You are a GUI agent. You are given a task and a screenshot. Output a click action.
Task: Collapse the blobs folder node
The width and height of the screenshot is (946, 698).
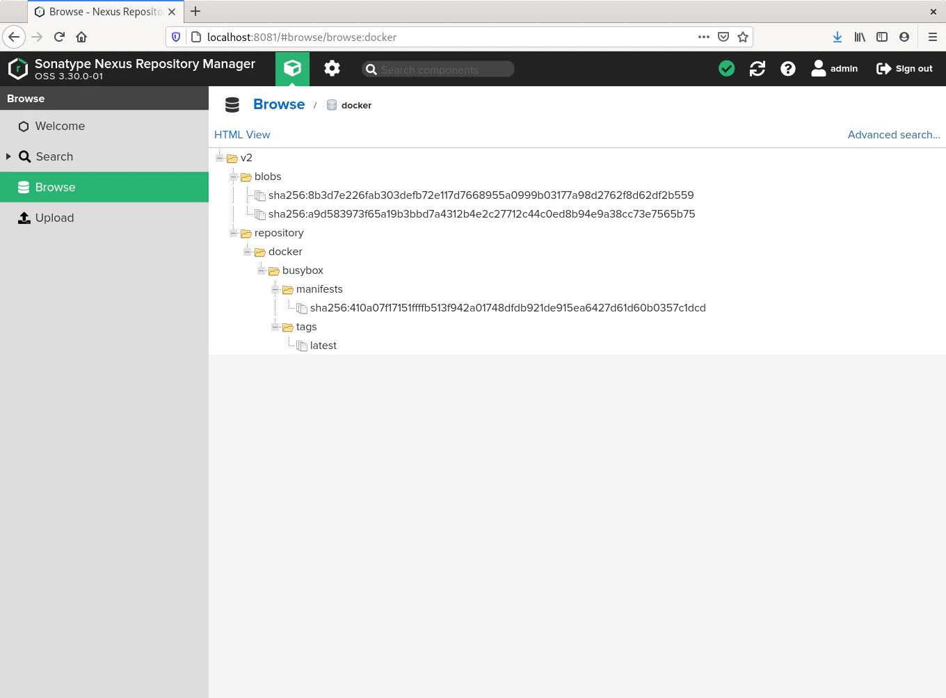coord(234,177)
